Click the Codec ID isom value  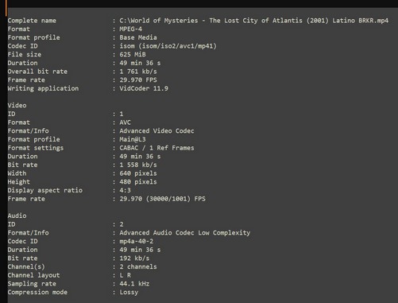pyautogui.click(x=168, y=46)
